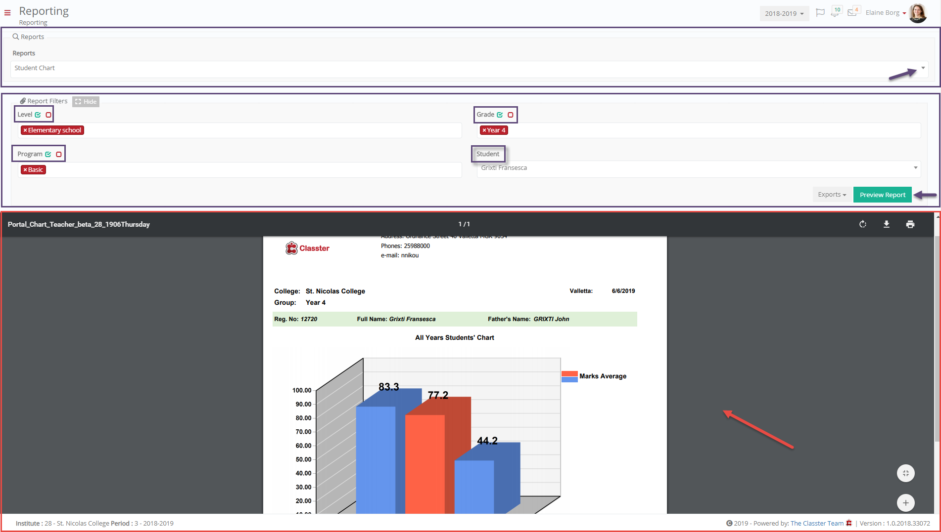Click the Report Filters paperclip icon

point(23,101)
